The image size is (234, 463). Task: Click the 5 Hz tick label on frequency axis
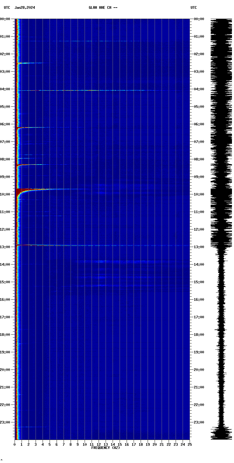click(x=50, y=445)
